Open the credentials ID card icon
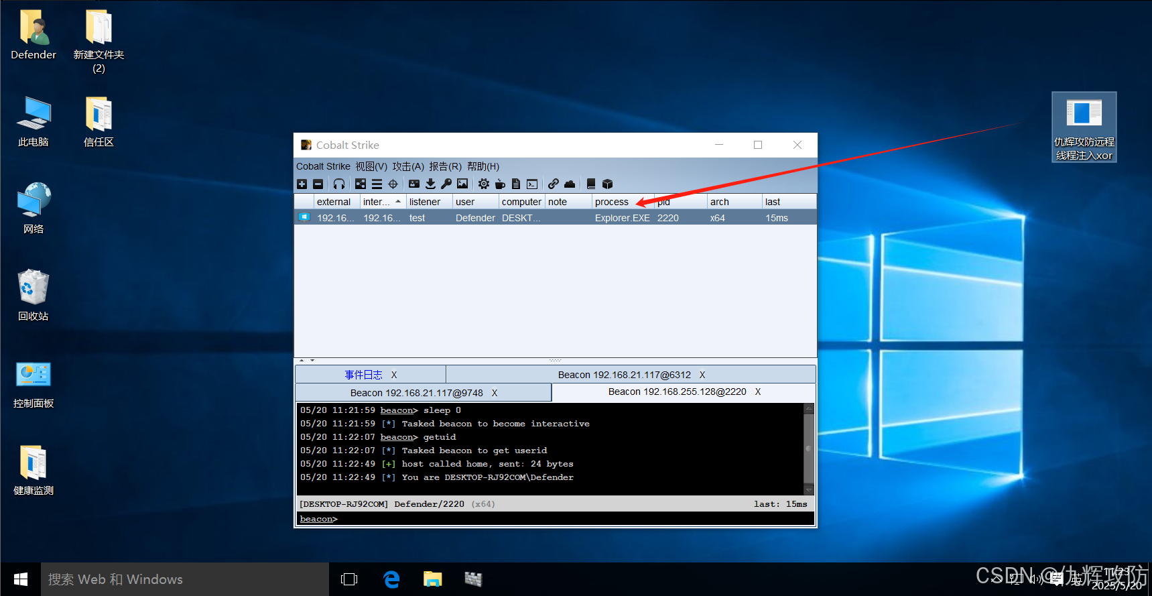 pos(414,184)
